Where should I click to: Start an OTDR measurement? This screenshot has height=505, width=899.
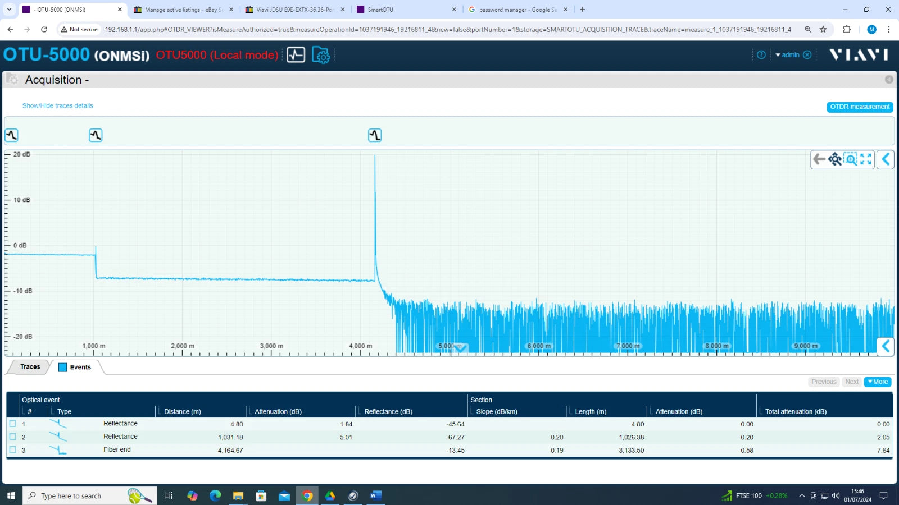860,107
